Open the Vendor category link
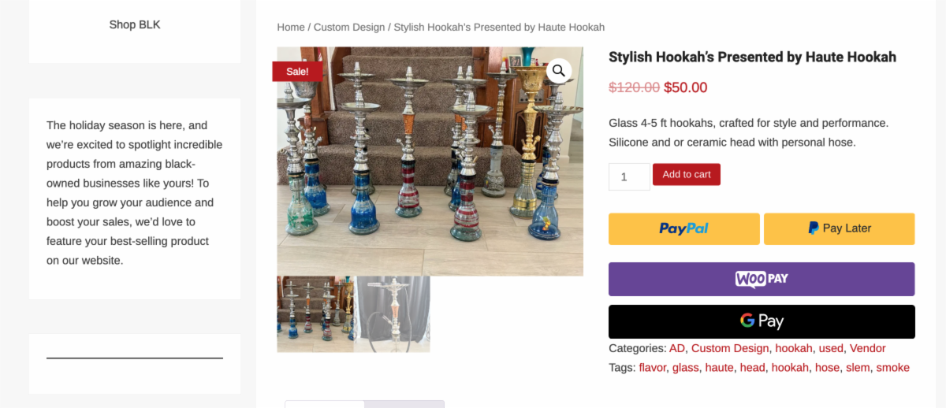This screenshot has width=946, height=408. tap(868, 348)
